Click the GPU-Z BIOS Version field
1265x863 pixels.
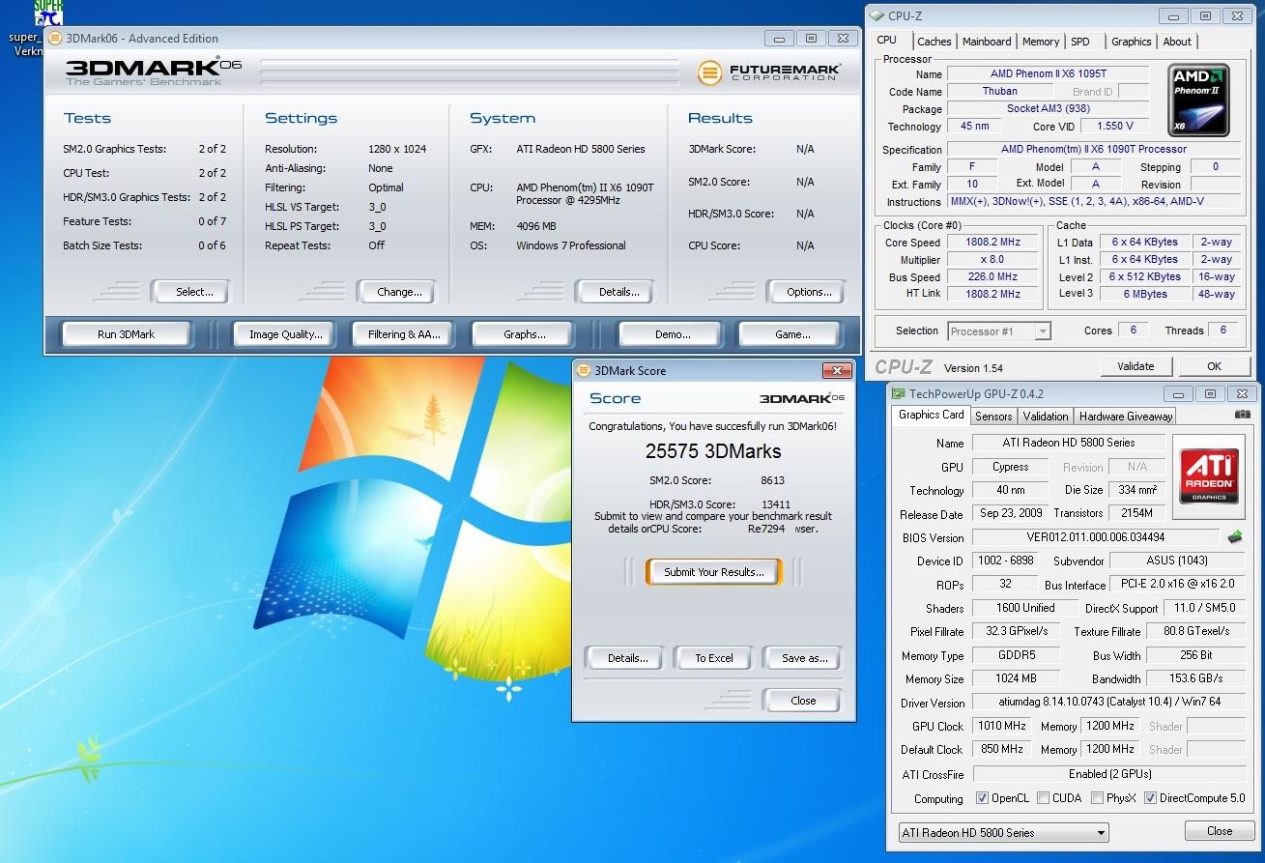[1096, 537]
